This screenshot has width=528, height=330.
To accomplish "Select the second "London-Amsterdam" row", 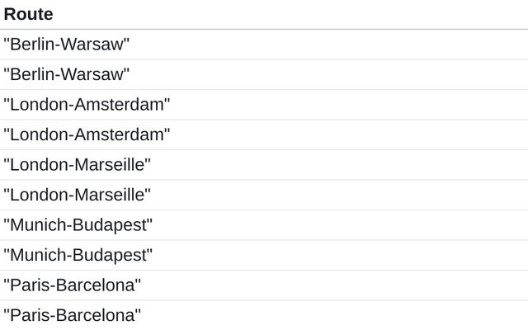I will point(87,134).
